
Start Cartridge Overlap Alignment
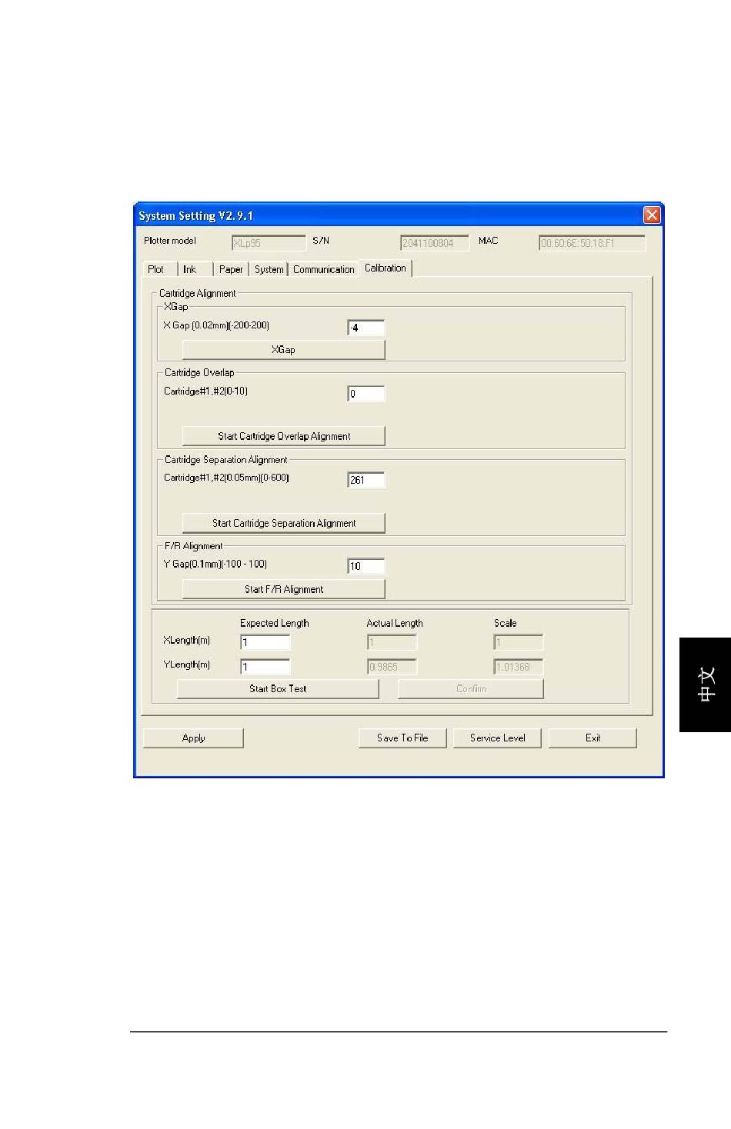coord(283,436)
